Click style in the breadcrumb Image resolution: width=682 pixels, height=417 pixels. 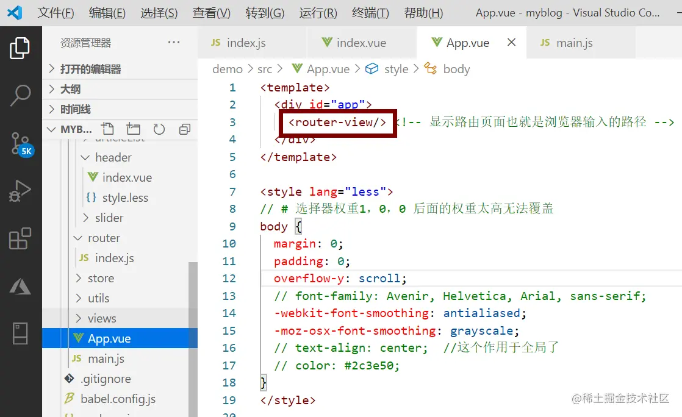point(397,69)
